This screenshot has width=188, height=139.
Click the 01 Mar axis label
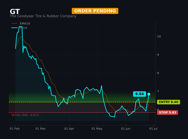pos(41,129)
